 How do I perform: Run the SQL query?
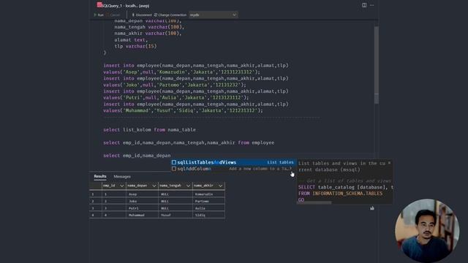(99, 15)
